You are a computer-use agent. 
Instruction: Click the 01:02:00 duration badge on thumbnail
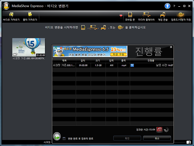(41, 55)
